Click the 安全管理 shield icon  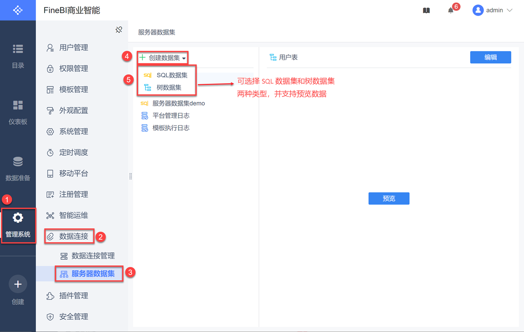point(50,317)
